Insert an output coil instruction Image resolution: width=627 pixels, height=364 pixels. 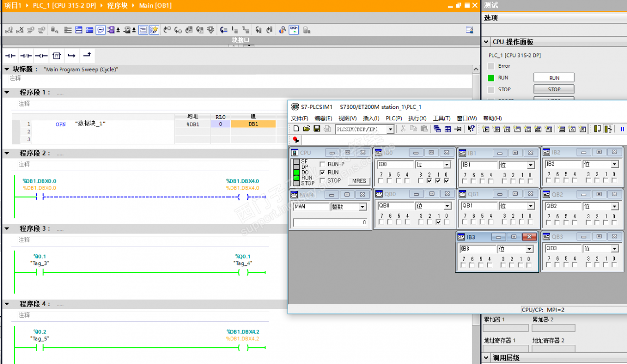[41, 55]
